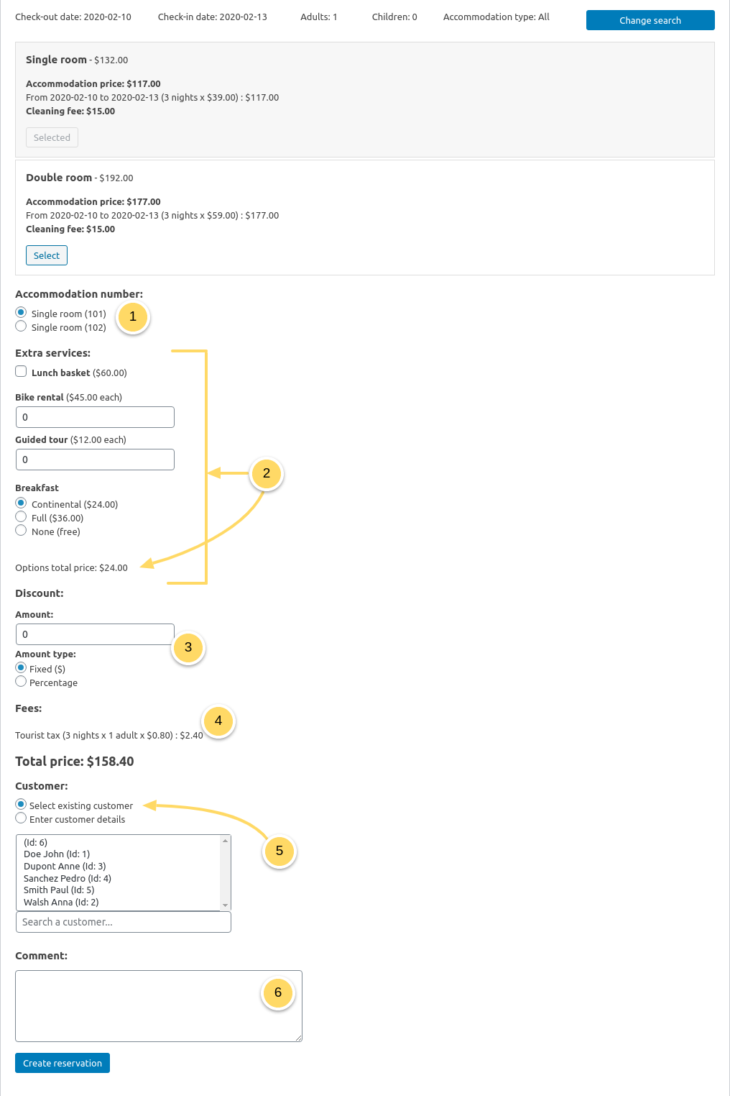Enable the Lunch basket extra service
The image size is (730, 1096).
[21, 370]
